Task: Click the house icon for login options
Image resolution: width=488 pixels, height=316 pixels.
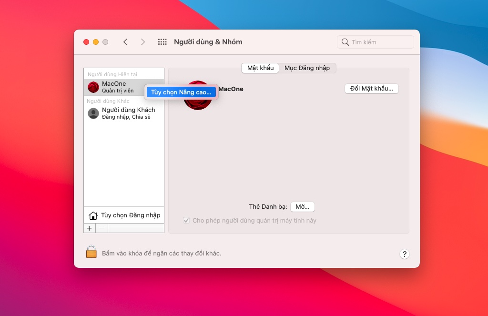Action: click(x=93, y=215)
